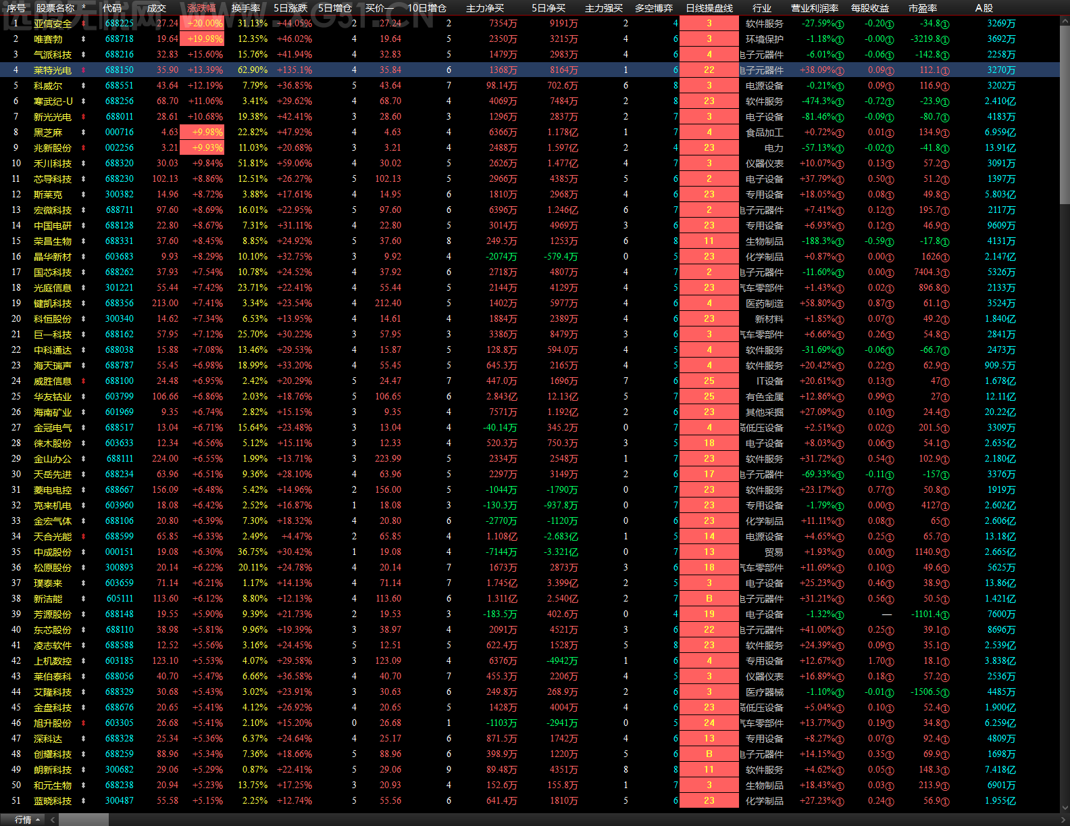Click the circled 1 icon in 莱特光电 市盈率 cell
The image size is (1070, 826).
point(945,71)
